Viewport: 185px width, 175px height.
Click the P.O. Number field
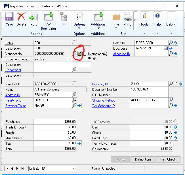(x=149, y=95)
